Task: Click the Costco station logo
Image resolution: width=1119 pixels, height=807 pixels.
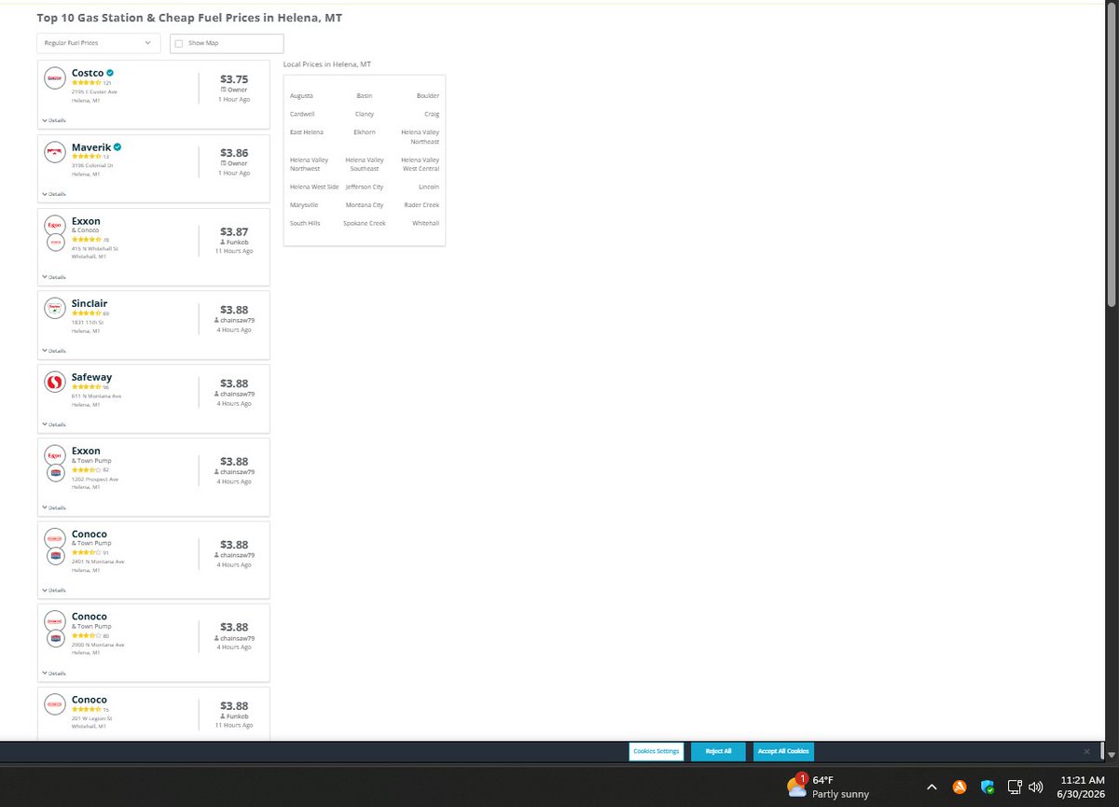Action: 55,78
